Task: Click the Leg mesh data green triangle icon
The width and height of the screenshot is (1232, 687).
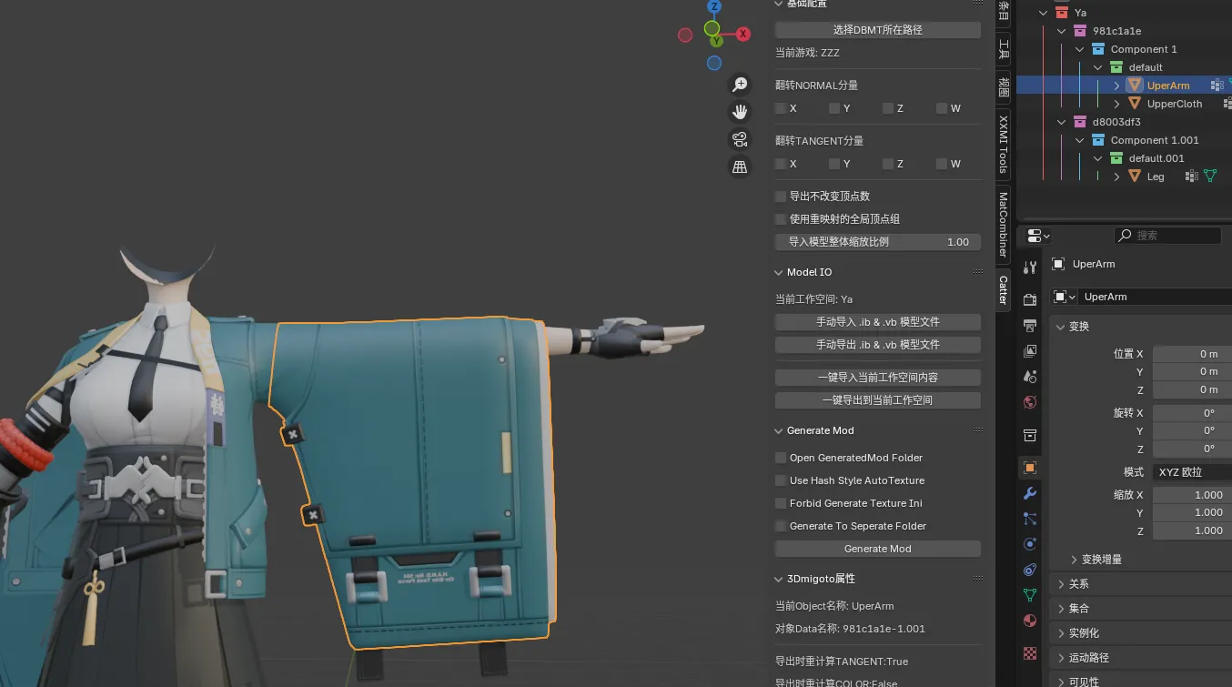Action: (1210, 177)
